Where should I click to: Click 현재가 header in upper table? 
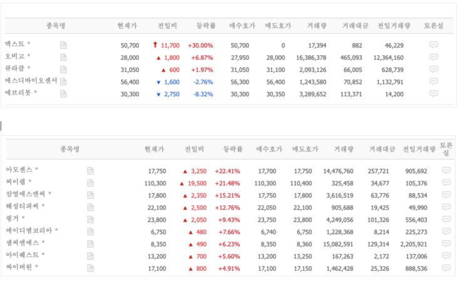(127, 26)
